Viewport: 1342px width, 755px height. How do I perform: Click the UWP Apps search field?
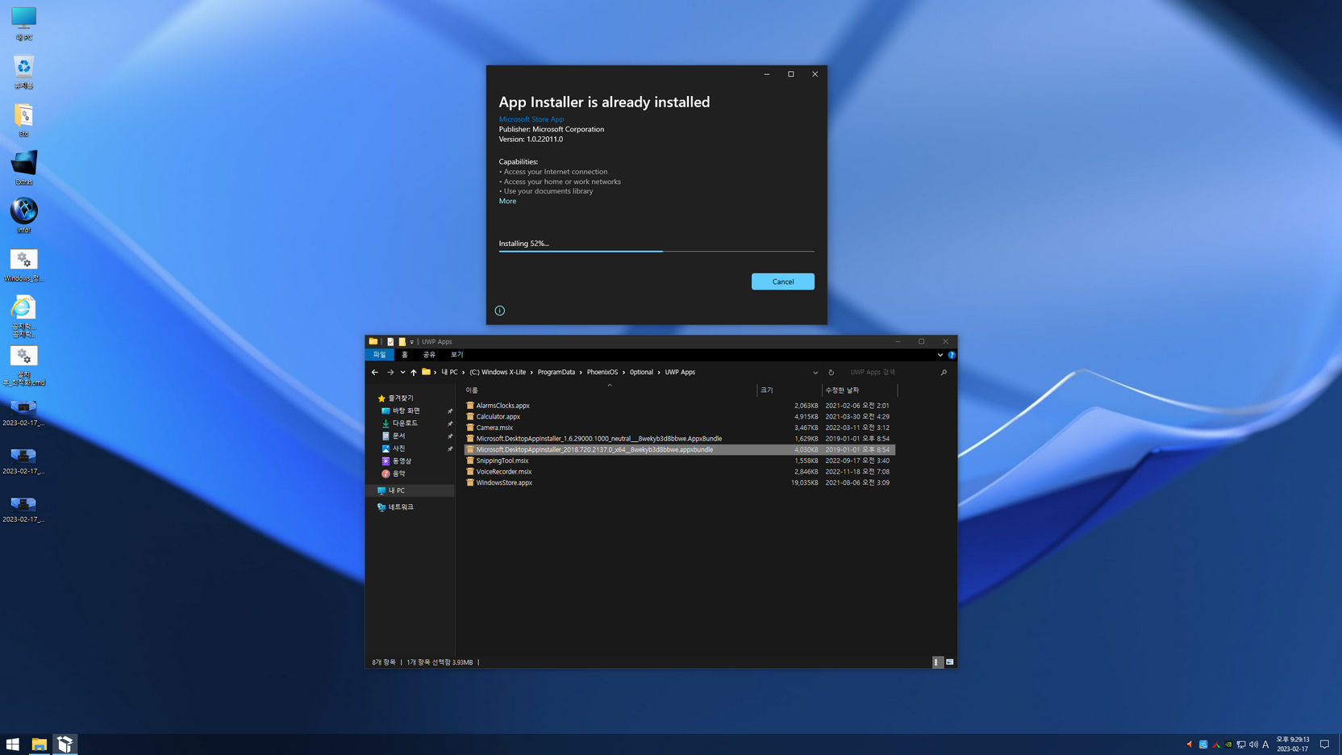click(891, 373)
